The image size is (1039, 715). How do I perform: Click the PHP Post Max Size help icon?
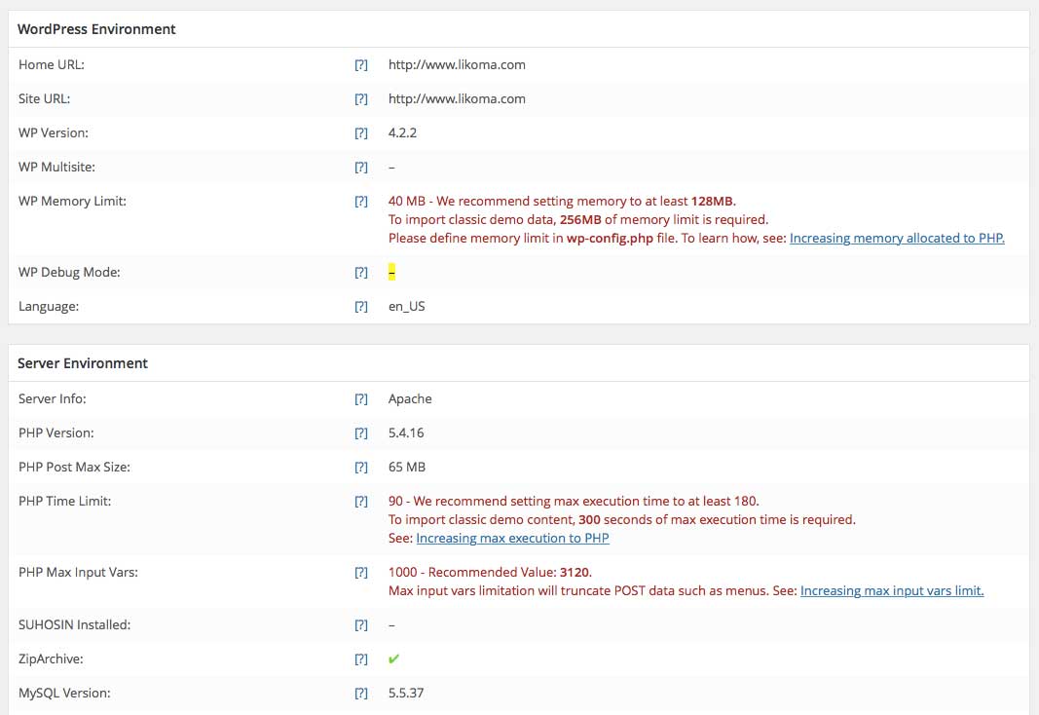coord(360,468)
